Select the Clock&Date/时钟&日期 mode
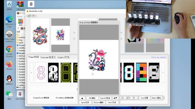This screenshot has height=109, width=195. 64,98
